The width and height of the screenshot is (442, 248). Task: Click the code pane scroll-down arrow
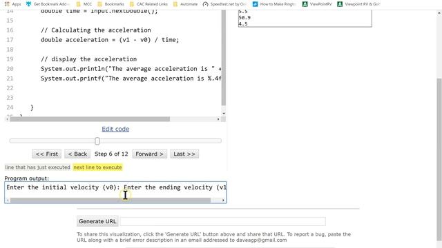[224, 113]
